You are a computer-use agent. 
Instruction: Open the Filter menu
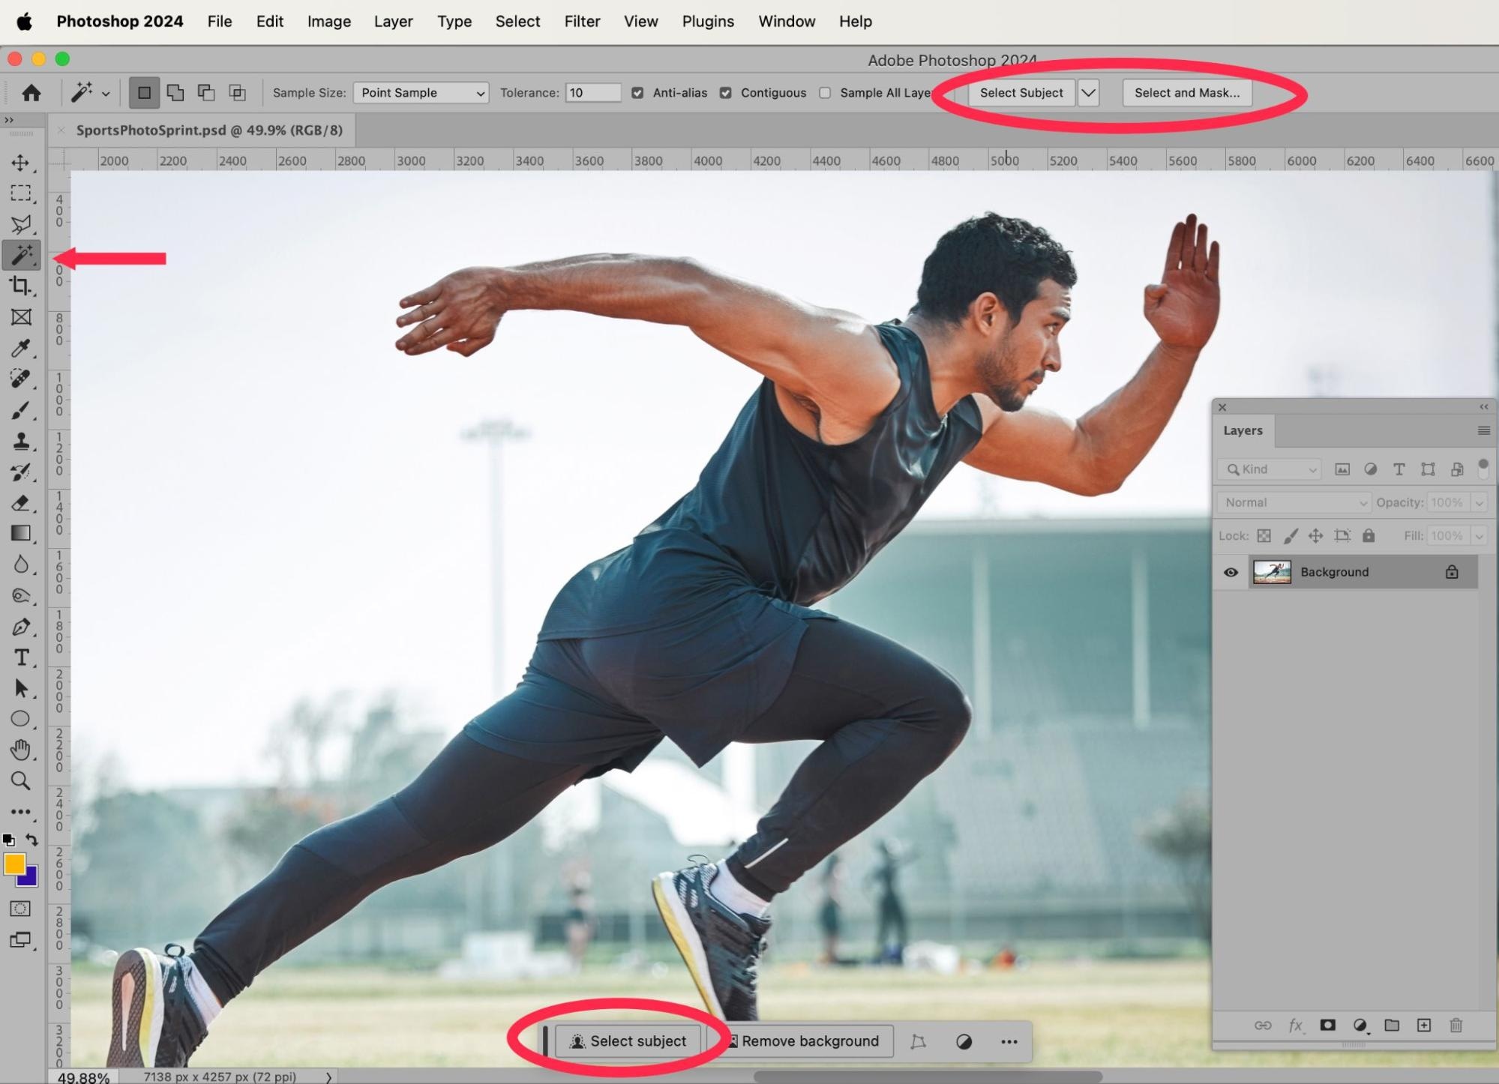point(582,22)
